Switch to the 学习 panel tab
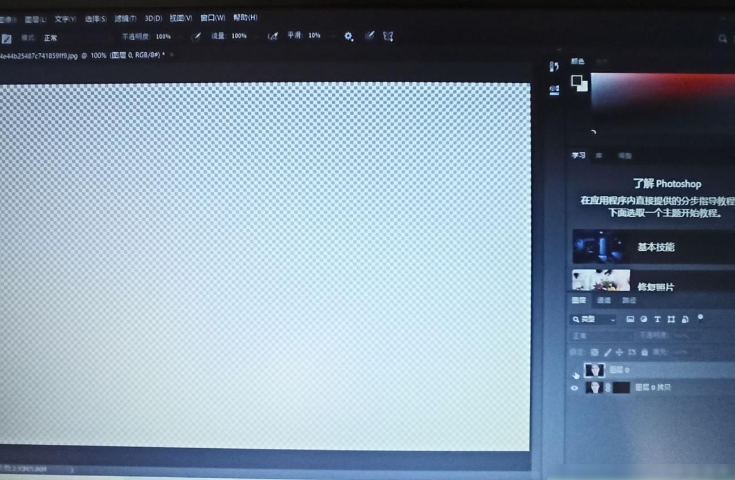 coord(578,155)
